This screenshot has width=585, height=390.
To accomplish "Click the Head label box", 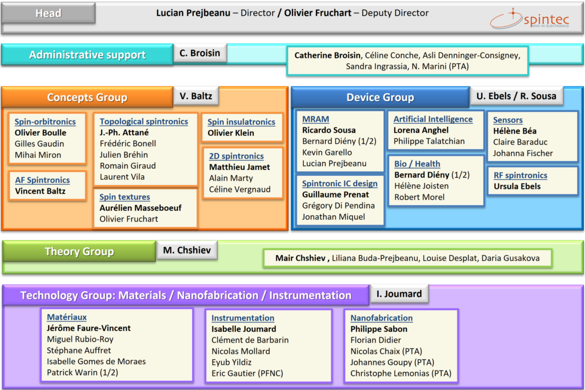I will pos(49,14).
